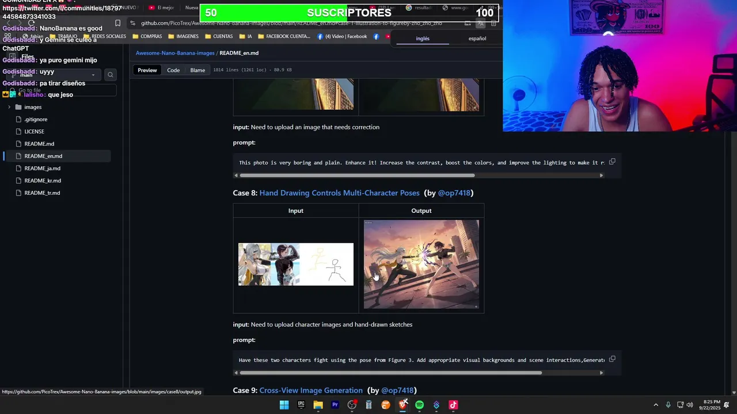
Task: Show hidden system tray icons
Action: click(x=656, y=405)
